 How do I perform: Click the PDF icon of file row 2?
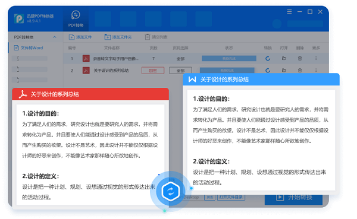click(86, 71)
